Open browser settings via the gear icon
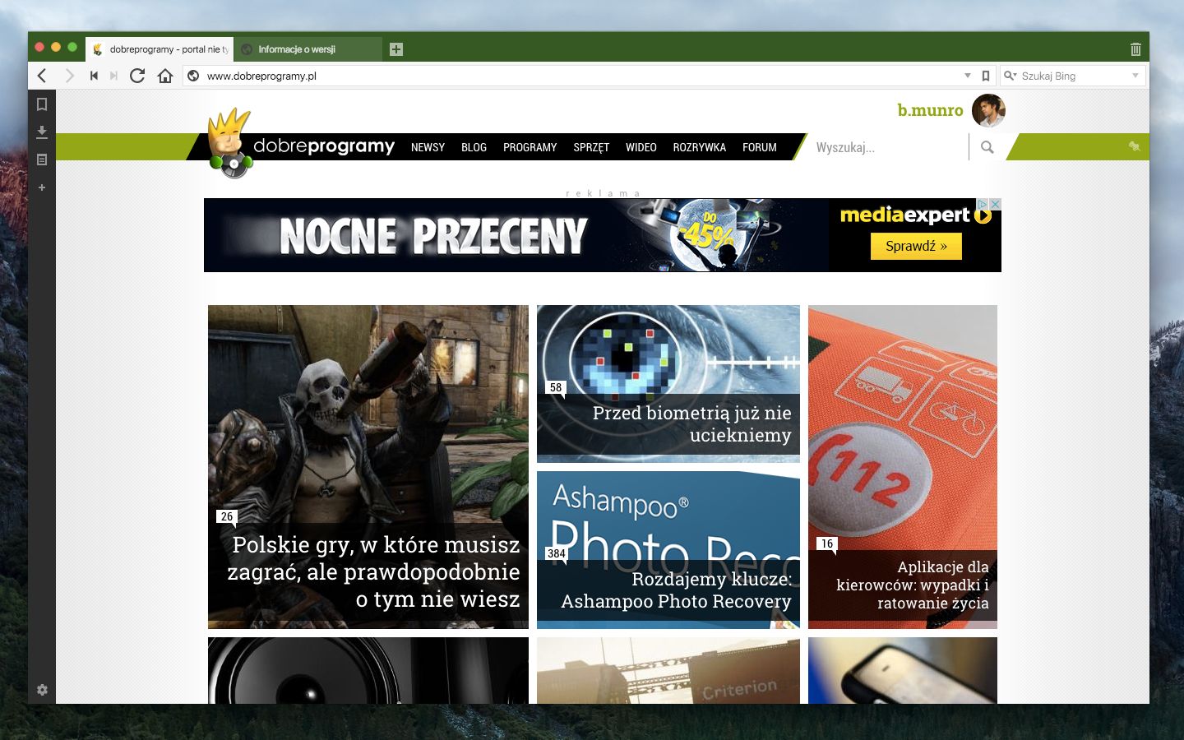Viewport: 1184px width, 740px height. pos(42,690)
